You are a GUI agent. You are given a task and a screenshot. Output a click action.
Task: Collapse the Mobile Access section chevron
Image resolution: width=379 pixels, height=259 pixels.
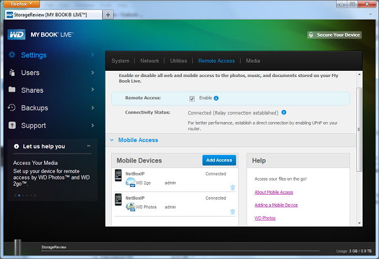(112, 140)
